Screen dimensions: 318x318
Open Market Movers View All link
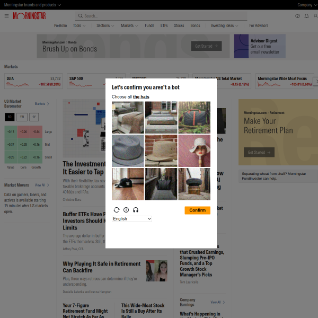(42, 185)
